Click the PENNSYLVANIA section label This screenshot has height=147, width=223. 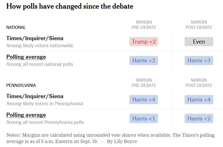pos(21,85)
